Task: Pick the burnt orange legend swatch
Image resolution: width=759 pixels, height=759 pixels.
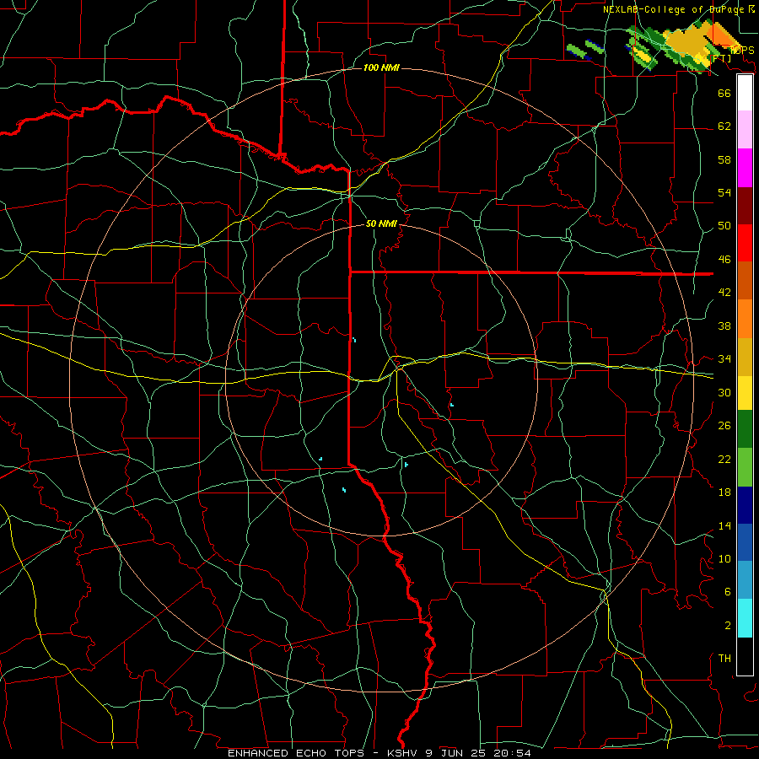Action: coord(745,280)
